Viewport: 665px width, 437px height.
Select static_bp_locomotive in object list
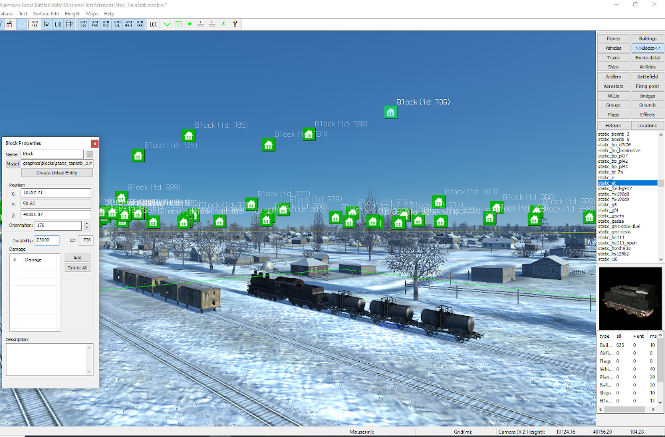(x=619, y=150)
